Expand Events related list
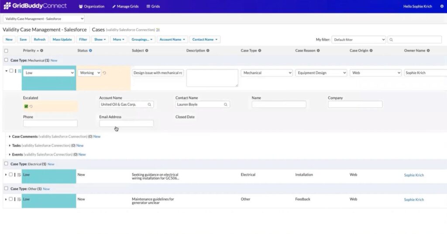Image resolution: width=447 pixels, height=234 pixels. pos(10,155)
